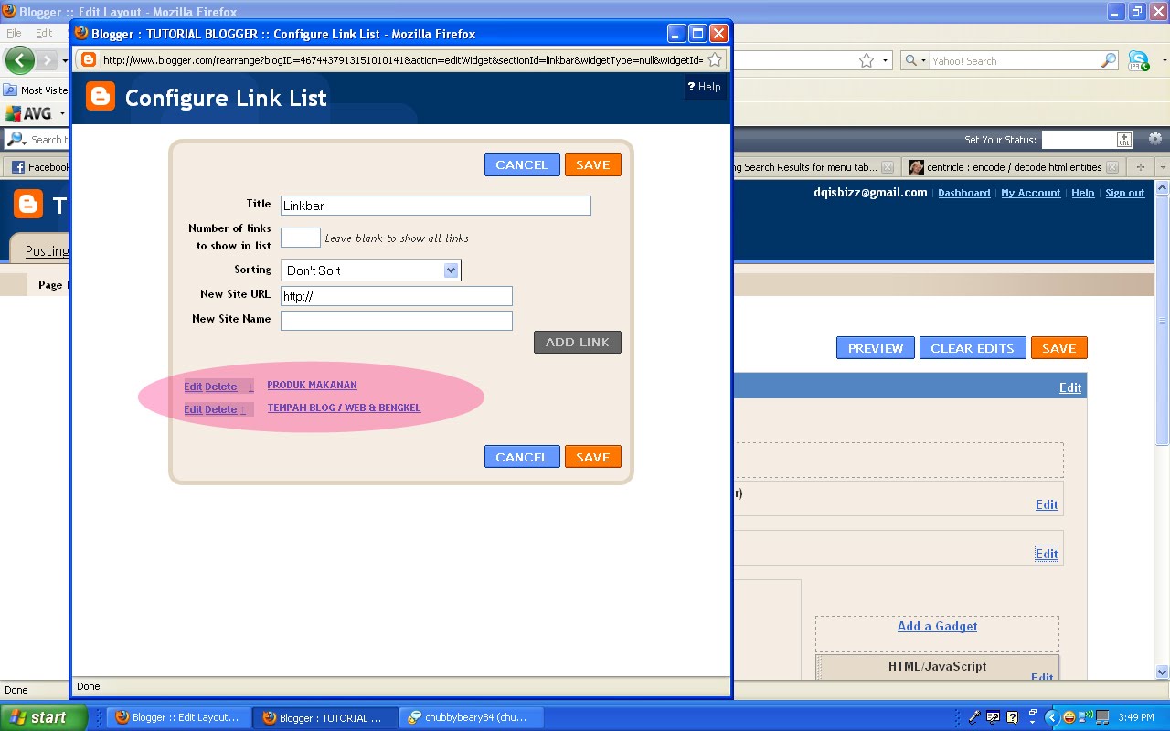Click the URL insert icon beside the status field

pyautogui.click(x=1124, y=139)
